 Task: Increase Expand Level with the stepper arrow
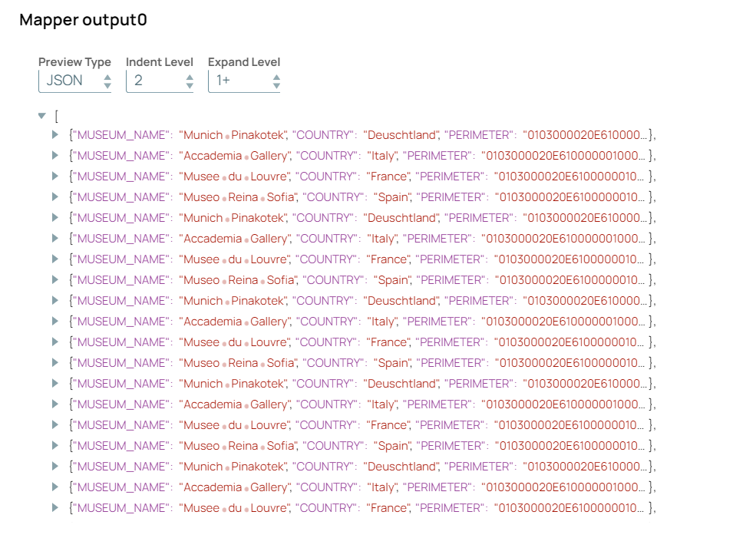pos(276,76)
